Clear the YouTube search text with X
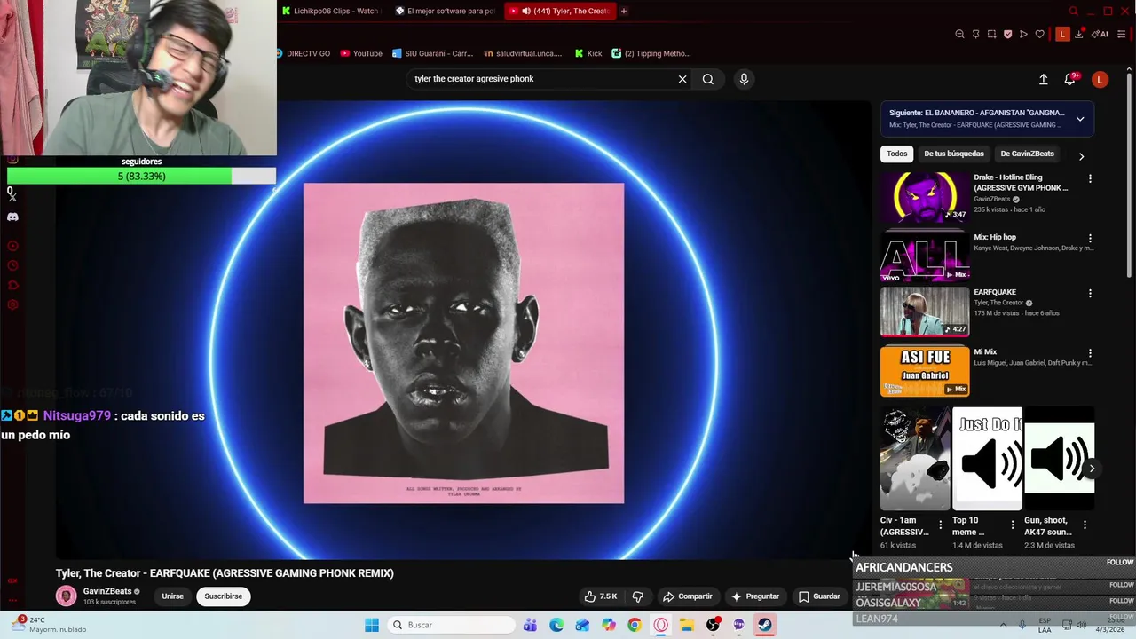 (x=682, y=79)
